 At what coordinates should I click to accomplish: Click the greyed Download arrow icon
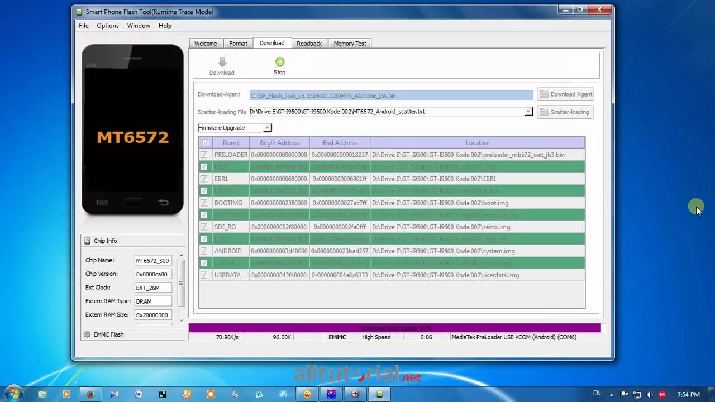pyautogui.click(x=222, y=62)
